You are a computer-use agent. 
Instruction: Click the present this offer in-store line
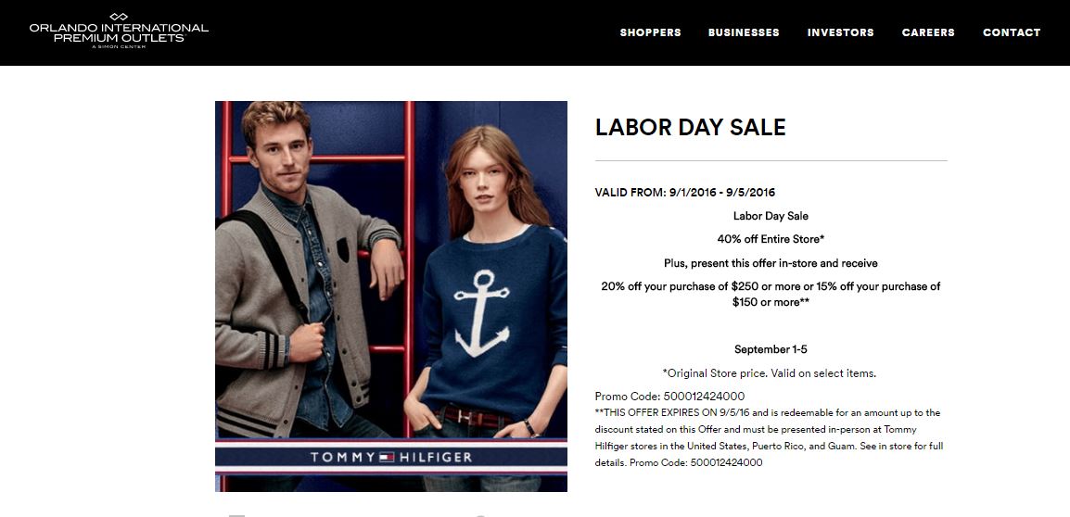(x=771, y=263)
